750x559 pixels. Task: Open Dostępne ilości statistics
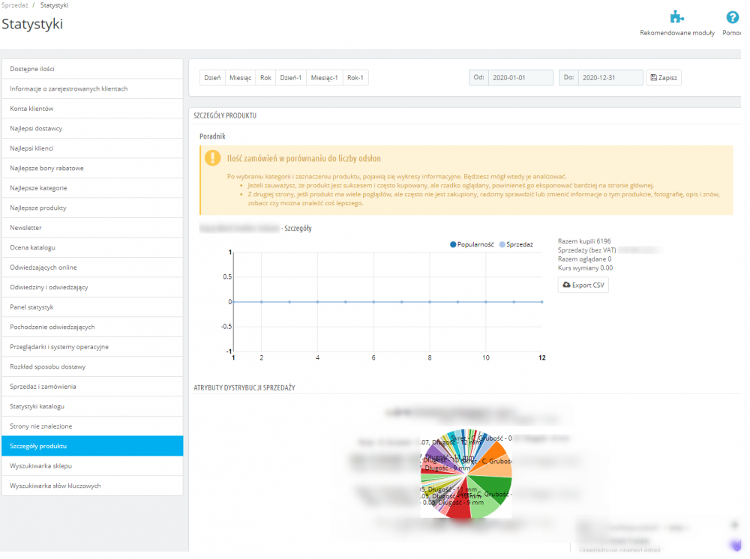point(92,69)
